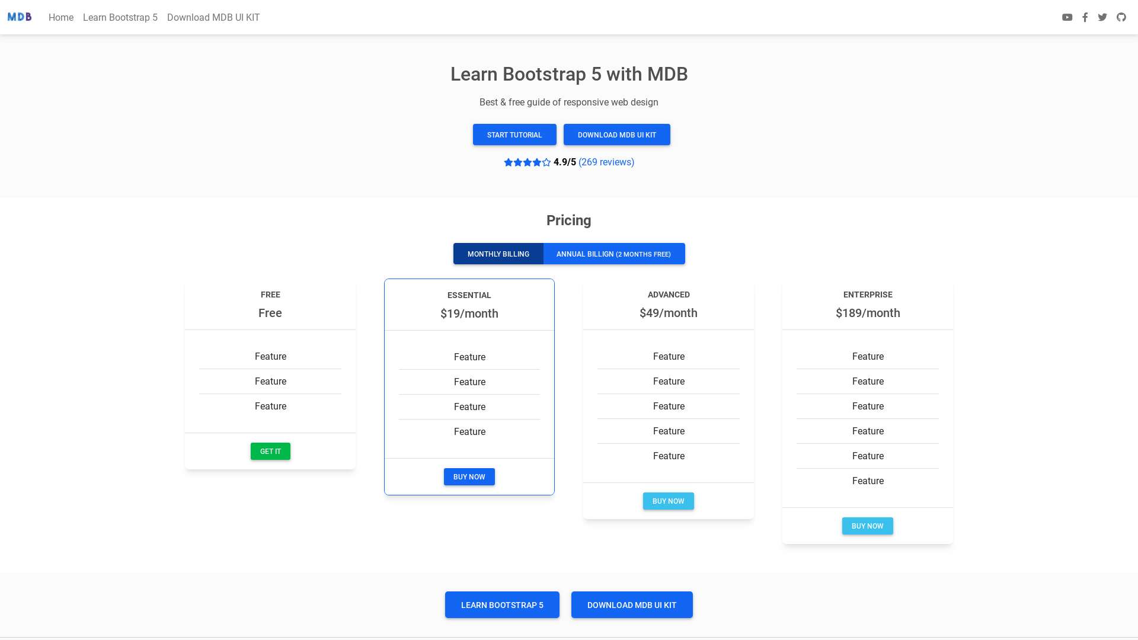Image resolution: width=1138 pixels, height=640 pixels.
Task: Open the Twitter icon link
Action: point(1102,17)
